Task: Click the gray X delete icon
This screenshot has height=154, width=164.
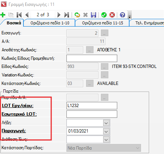Action: (x=85, y=15)
